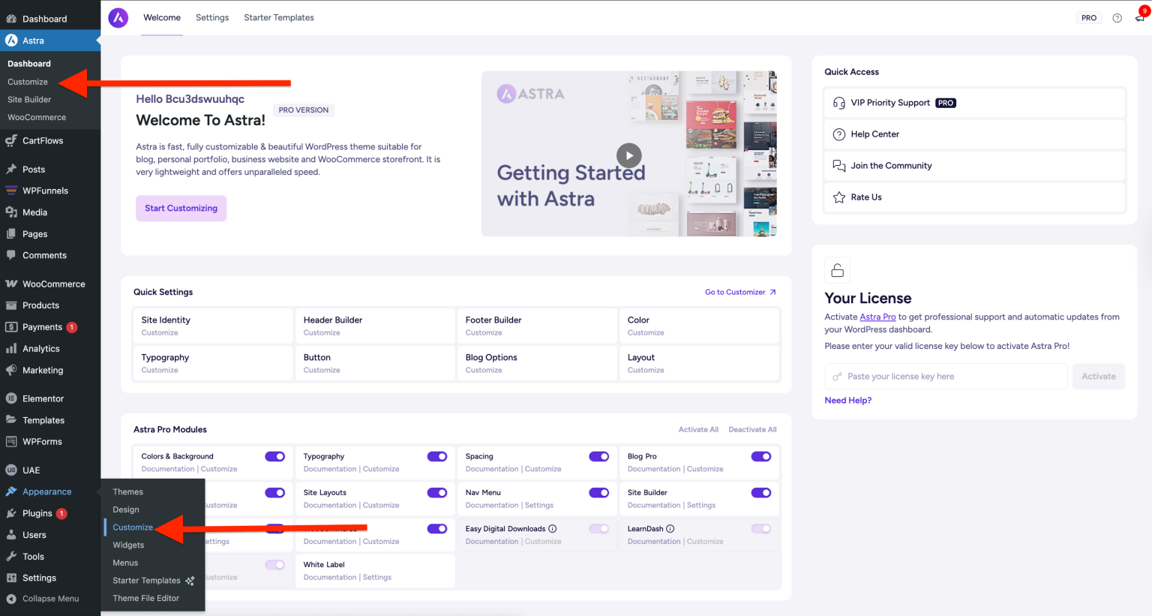Collapse the admin sidebar menu
The image size is (1152, 616).
[45, 598]
